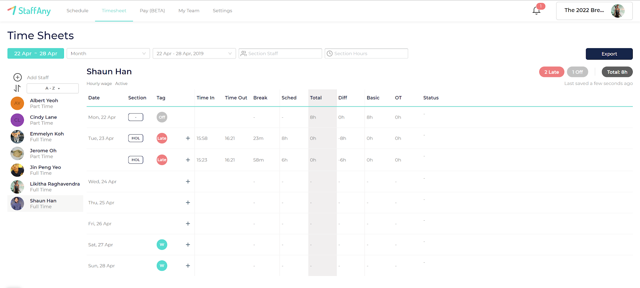Open the My Team tab
640x288 pixels.
[x=189, y=10]
